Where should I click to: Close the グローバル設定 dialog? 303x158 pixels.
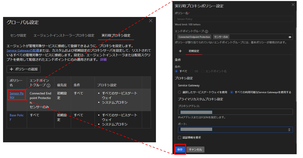click(151, 21)
